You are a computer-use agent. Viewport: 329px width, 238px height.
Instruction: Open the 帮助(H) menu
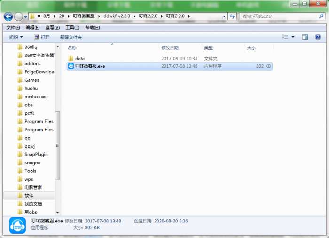pos(92,28)
